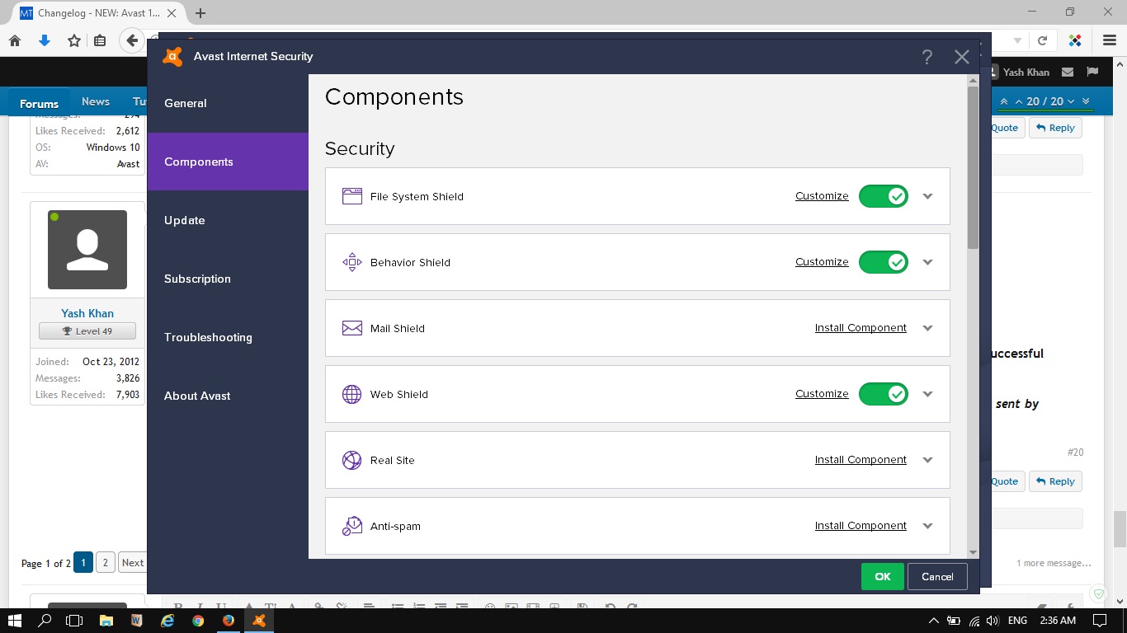Bookmark this page with the star icon
The width and height of the screenshot is (1127, 633).
click(74, 40)
